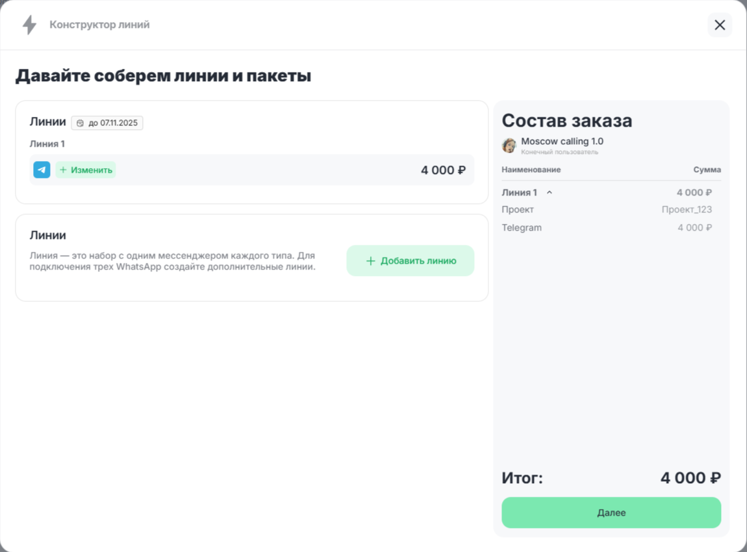
Task: Click the Состав заказа heading
Action: coord(566,121)
